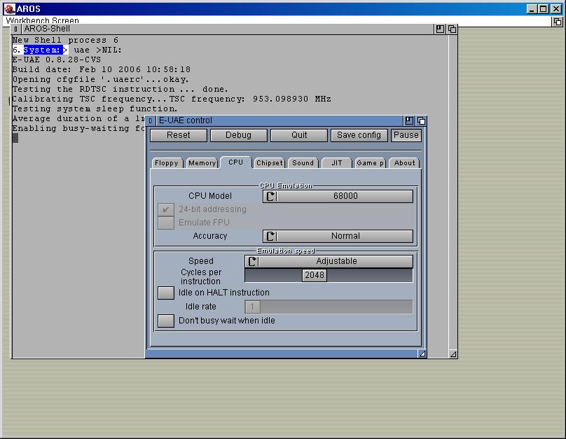Open the Chipset tab
The image size is (566, 439).
270,163
